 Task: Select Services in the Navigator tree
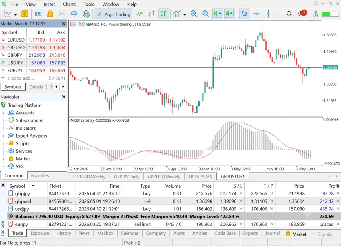coord(24,151)
